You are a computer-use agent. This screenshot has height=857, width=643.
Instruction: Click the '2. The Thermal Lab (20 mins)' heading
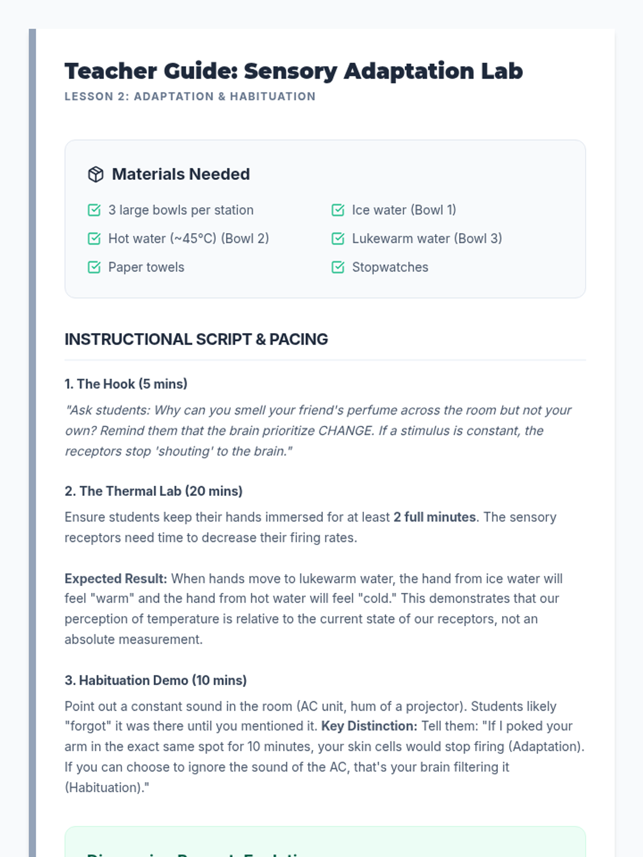point(154,491)
